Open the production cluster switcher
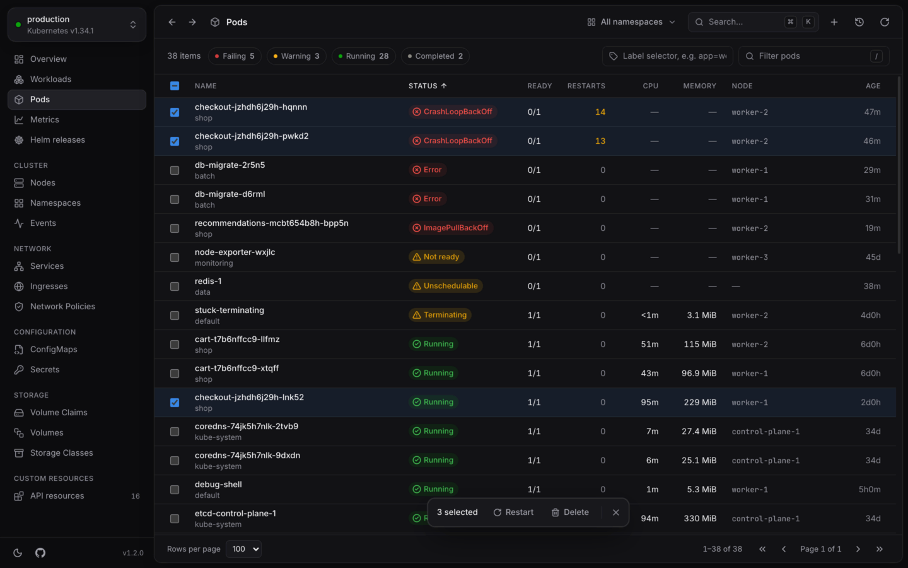The image size is (908, 568). [x=77, y=25]
